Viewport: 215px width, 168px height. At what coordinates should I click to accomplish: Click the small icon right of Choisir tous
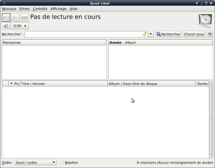tap(210, 34)
